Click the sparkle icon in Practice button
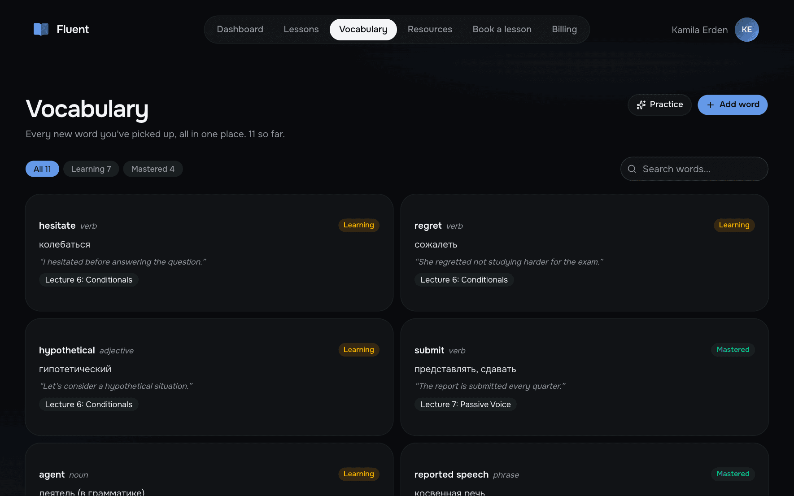 (641, 105)
